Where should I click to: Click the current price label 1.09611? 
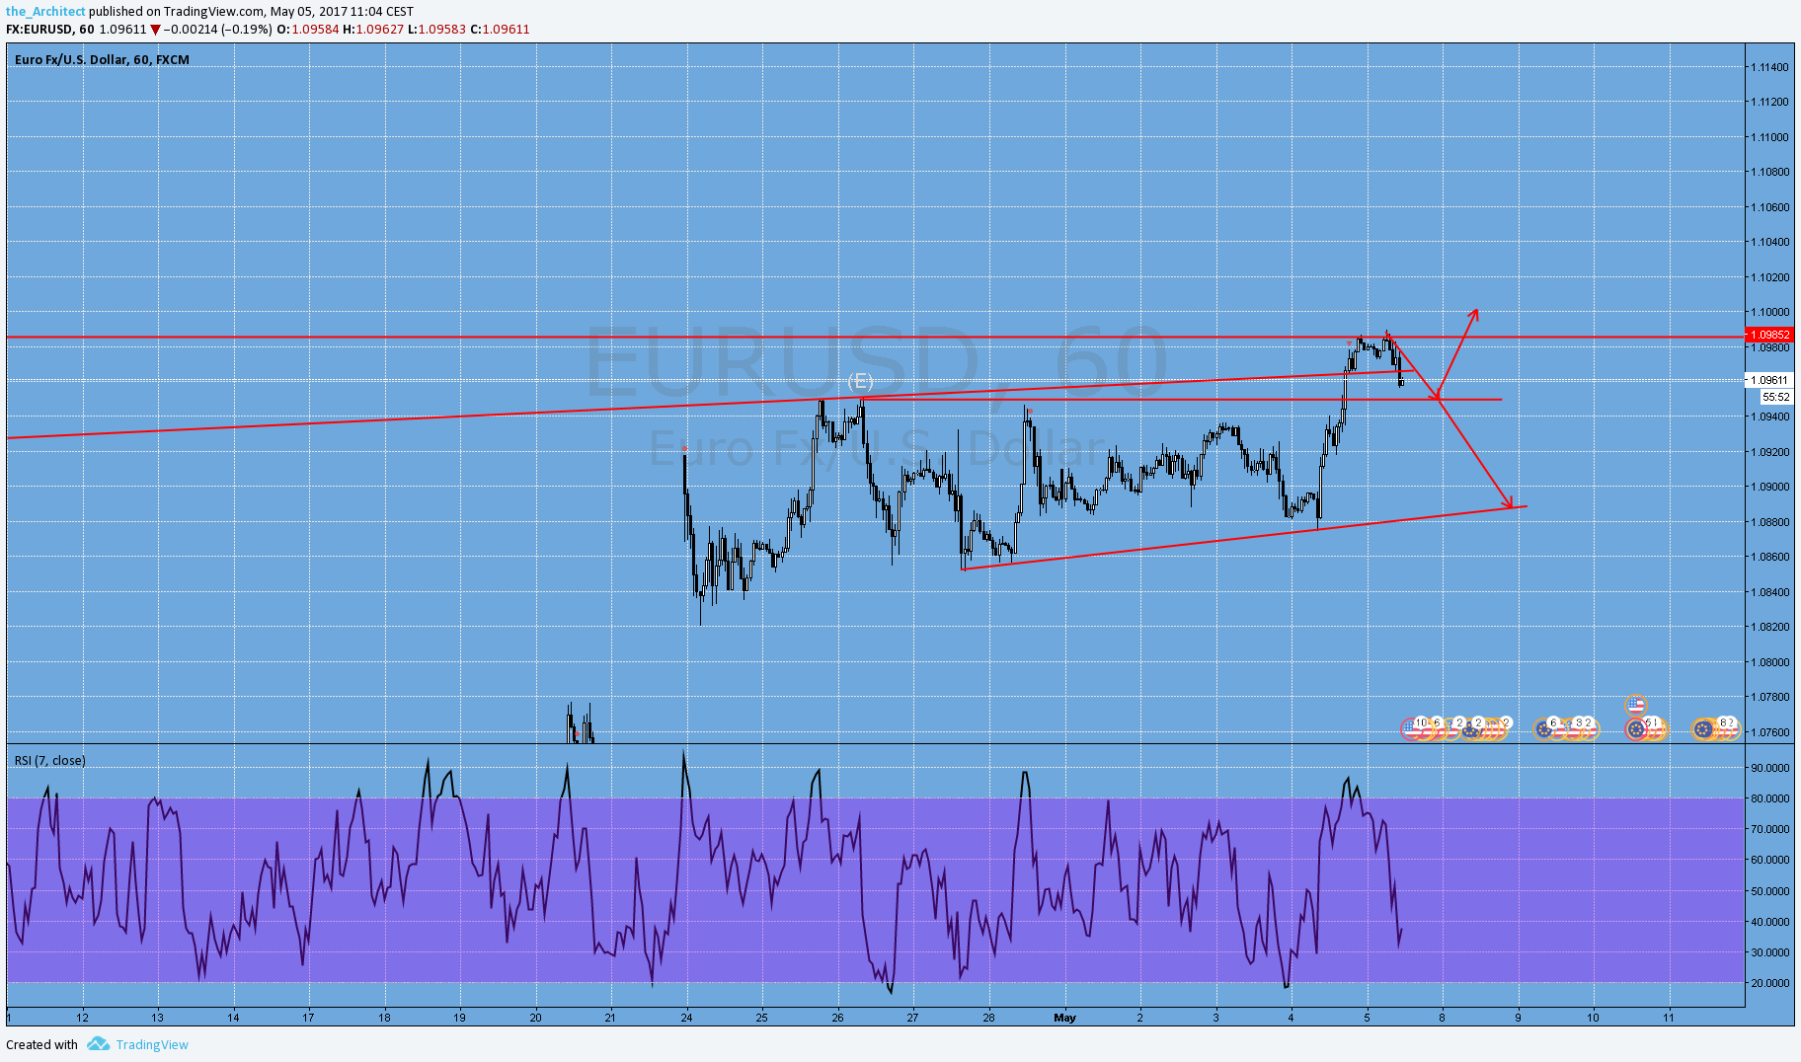[1769, 380]
